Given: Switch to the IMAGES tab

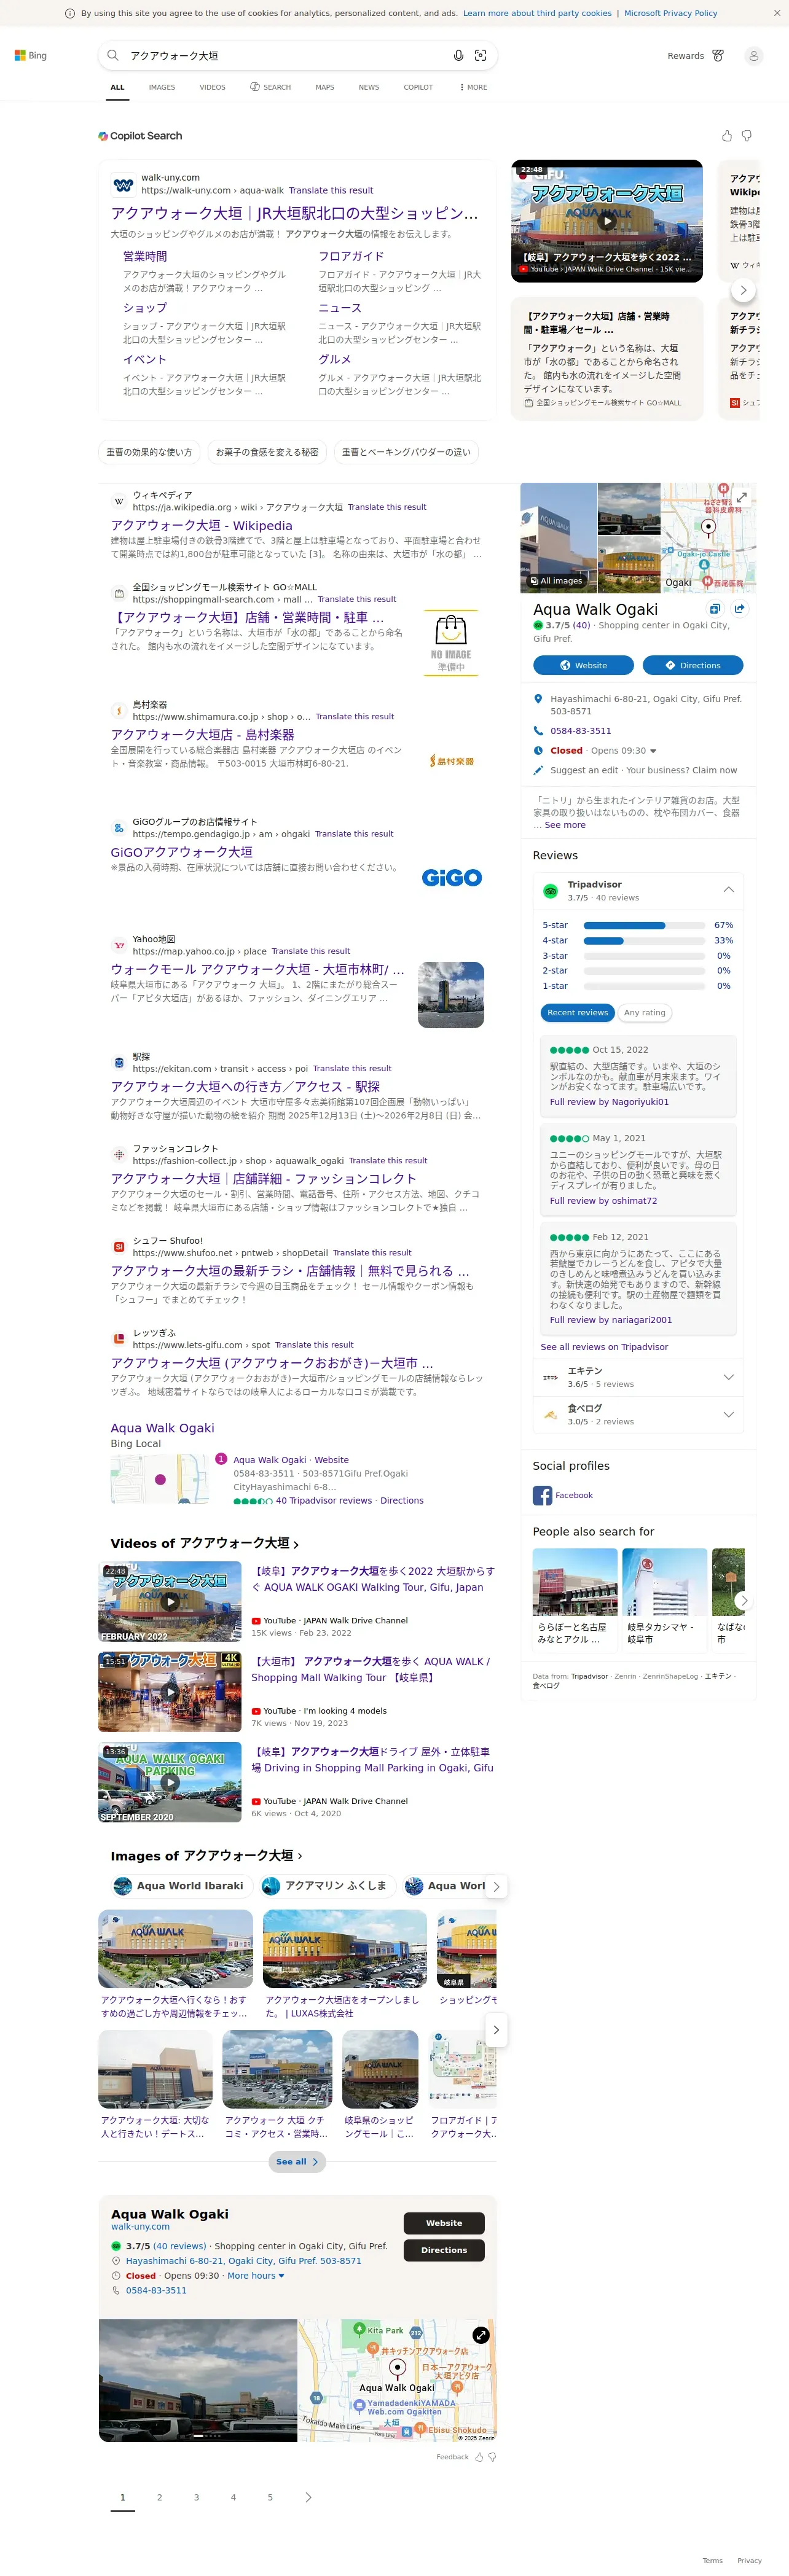Looking at the screenshot, I should [x=162, y=87].
